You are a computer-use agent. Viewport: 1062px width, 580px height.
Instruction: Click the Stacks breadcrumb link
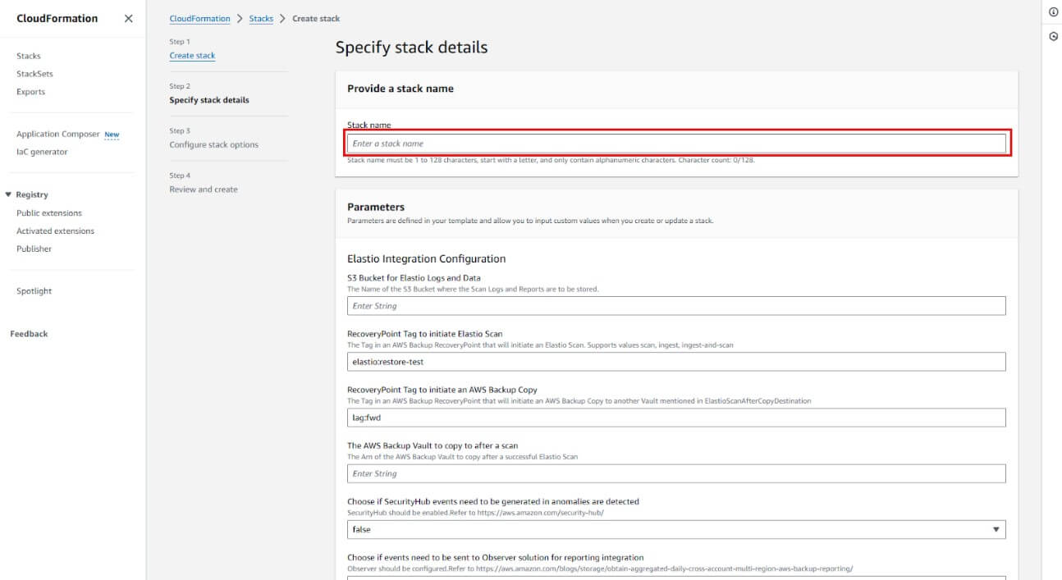pyautogui.click(x=261, y=18)
